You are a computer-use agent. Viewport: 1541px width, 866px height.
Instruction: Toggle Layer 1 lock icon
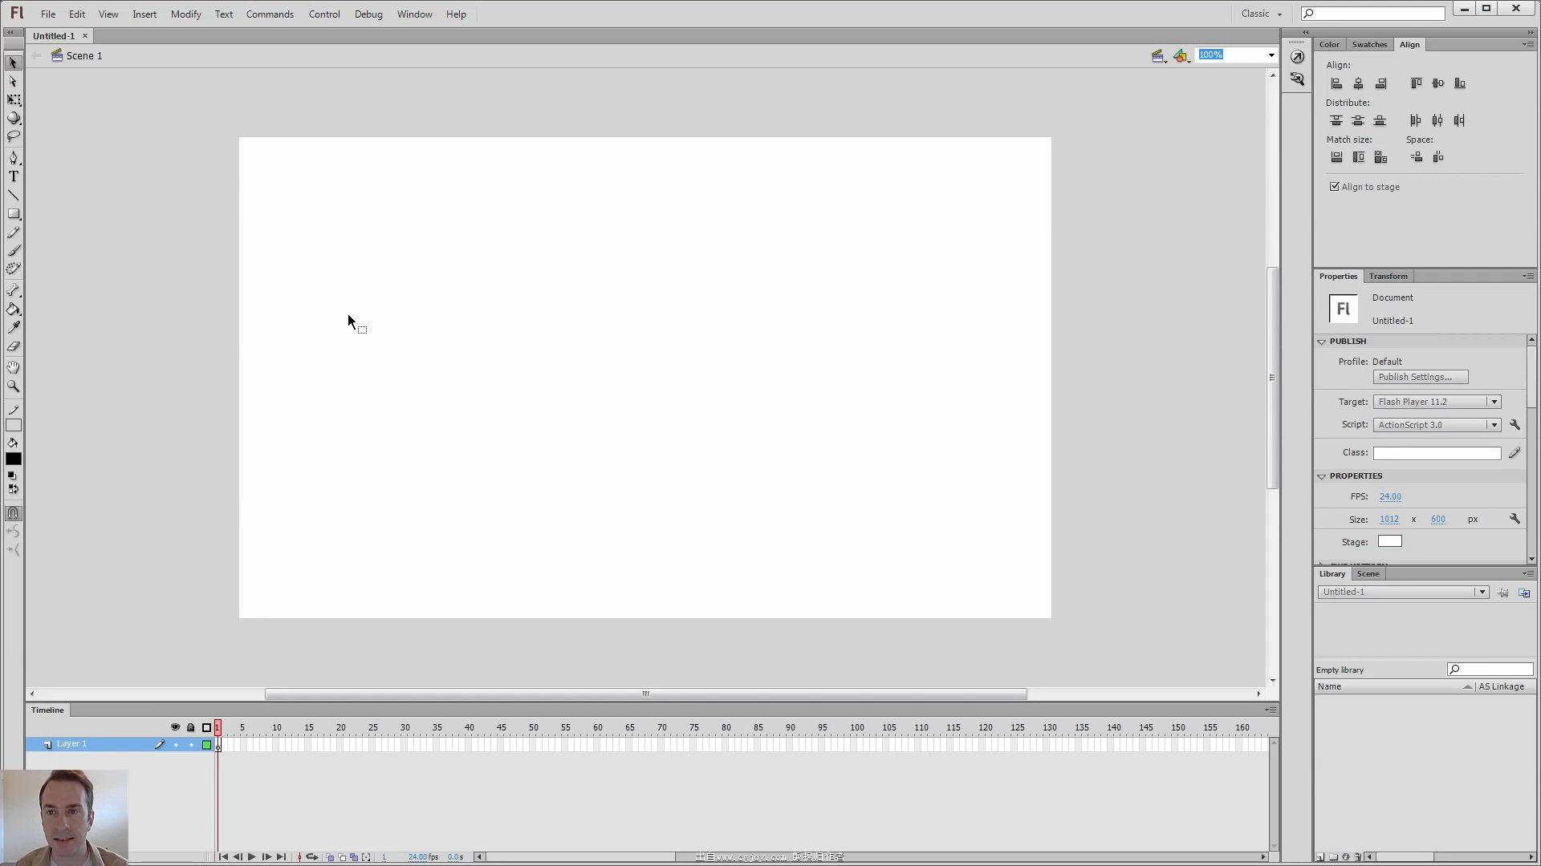tap(190, 744)
